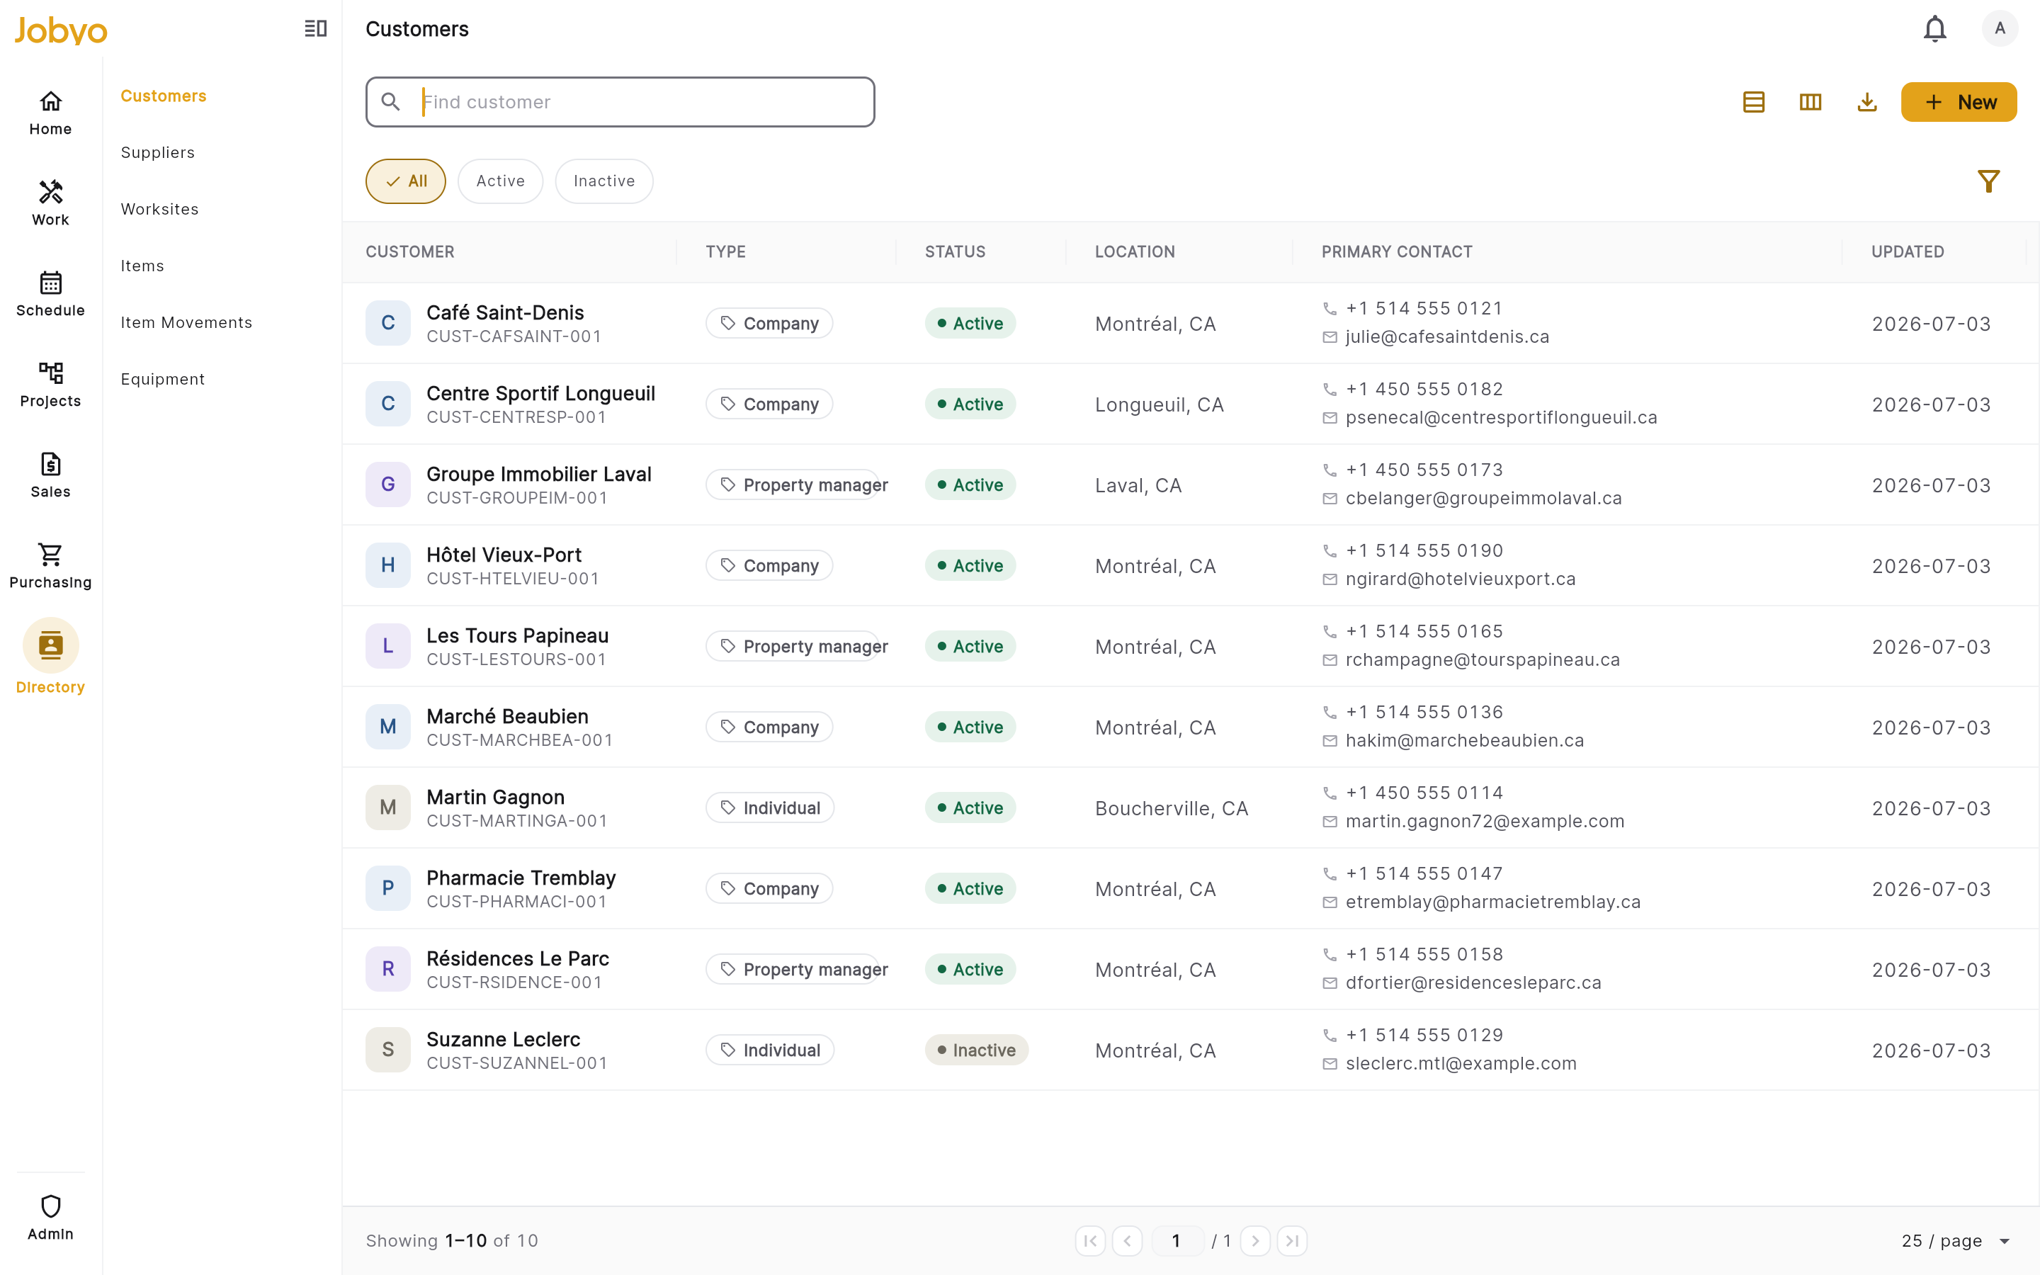Screen dimensions: 2040x1275
Task: Click avatar of Café Saint-Denis
Action: (387, 323)
